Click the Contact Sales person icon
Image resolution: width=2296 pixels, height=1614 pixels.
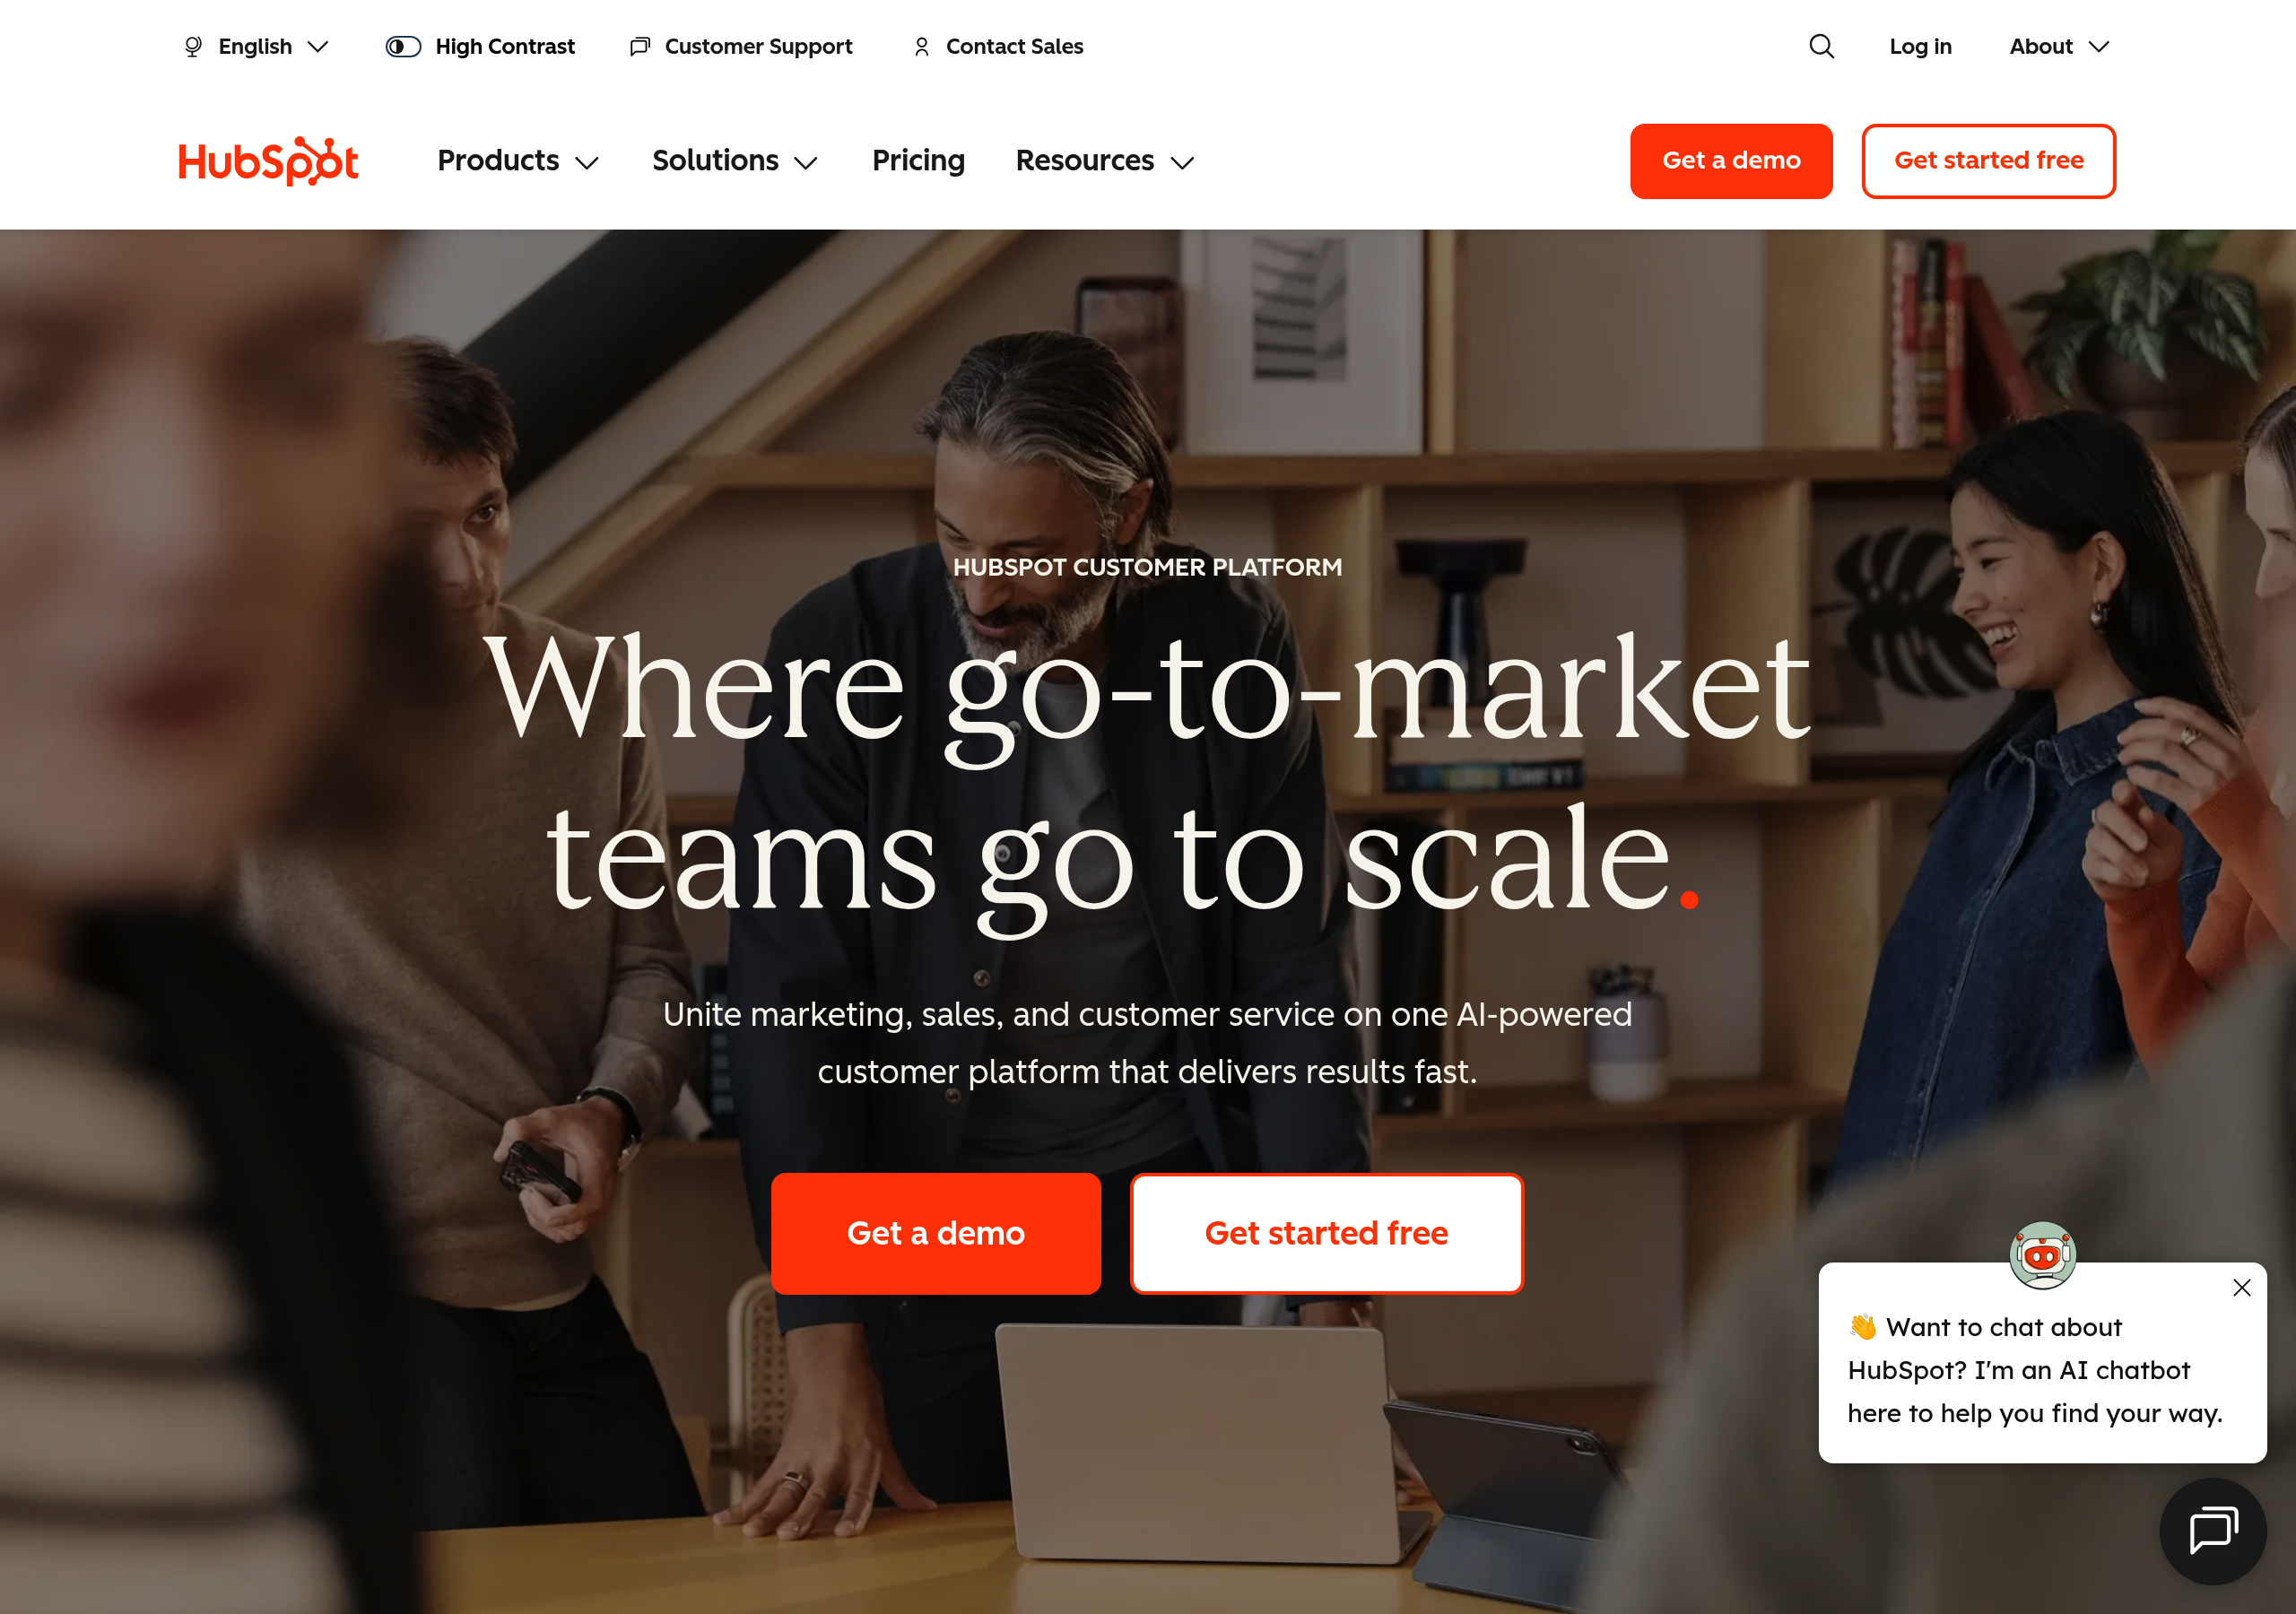click(921, 47)
